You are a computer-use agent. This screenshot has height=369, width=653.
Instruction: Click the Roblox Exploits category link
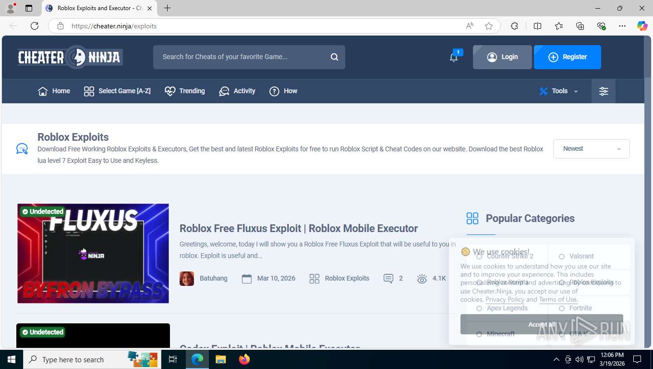pos(347,279)
